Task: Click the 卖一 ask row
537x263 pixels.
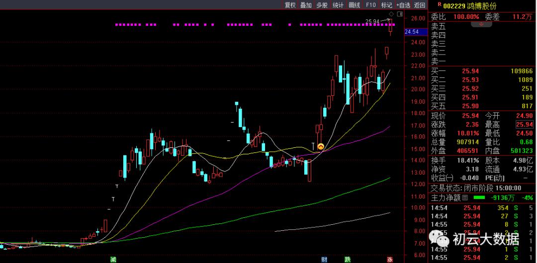Action: coord(482,62)
